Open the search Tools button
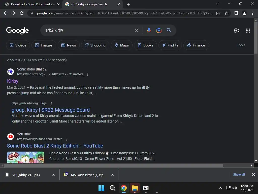This screenshot has width=258, height=194. 241,45
